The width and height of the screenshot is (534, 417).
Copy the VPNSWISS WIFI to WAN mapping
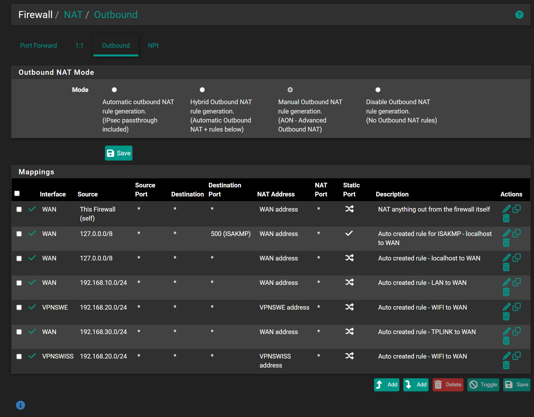click(x=517, y=356)
